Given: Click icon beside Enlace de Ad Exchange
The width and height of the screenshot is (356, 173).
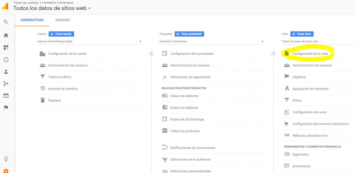Looking at the screenshot, I should pos(164,119).
